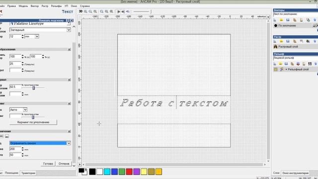Click the character spacing slider handle

pos(34,88)
